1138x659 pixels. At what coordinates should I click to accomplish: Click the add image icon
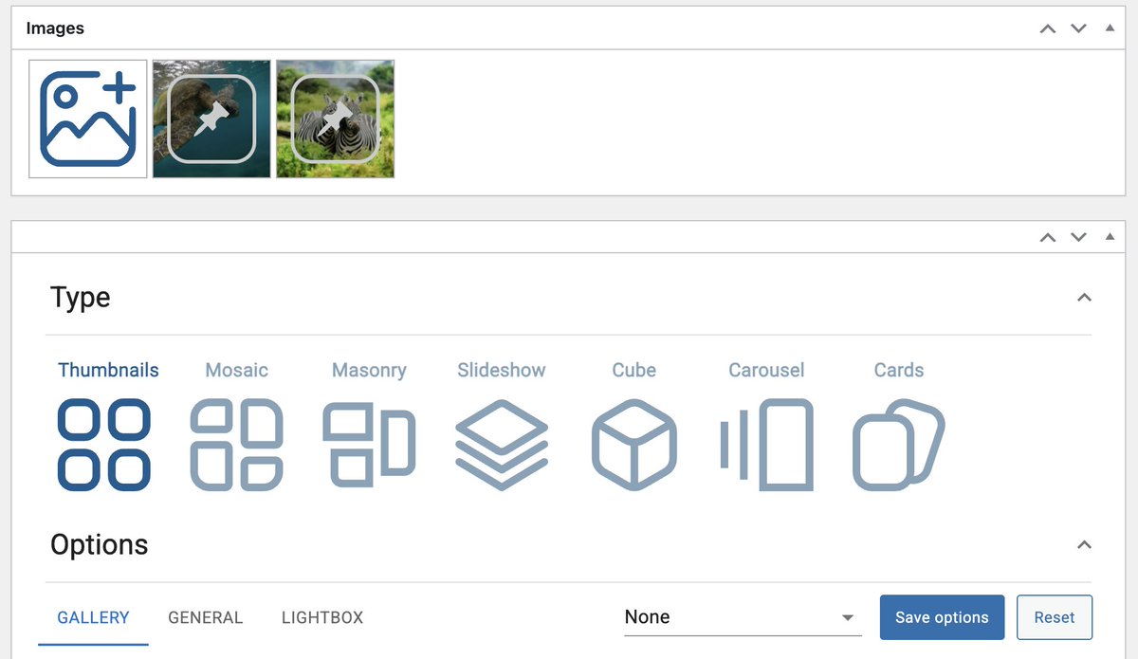pyautogui.click(x=88, y=119)
